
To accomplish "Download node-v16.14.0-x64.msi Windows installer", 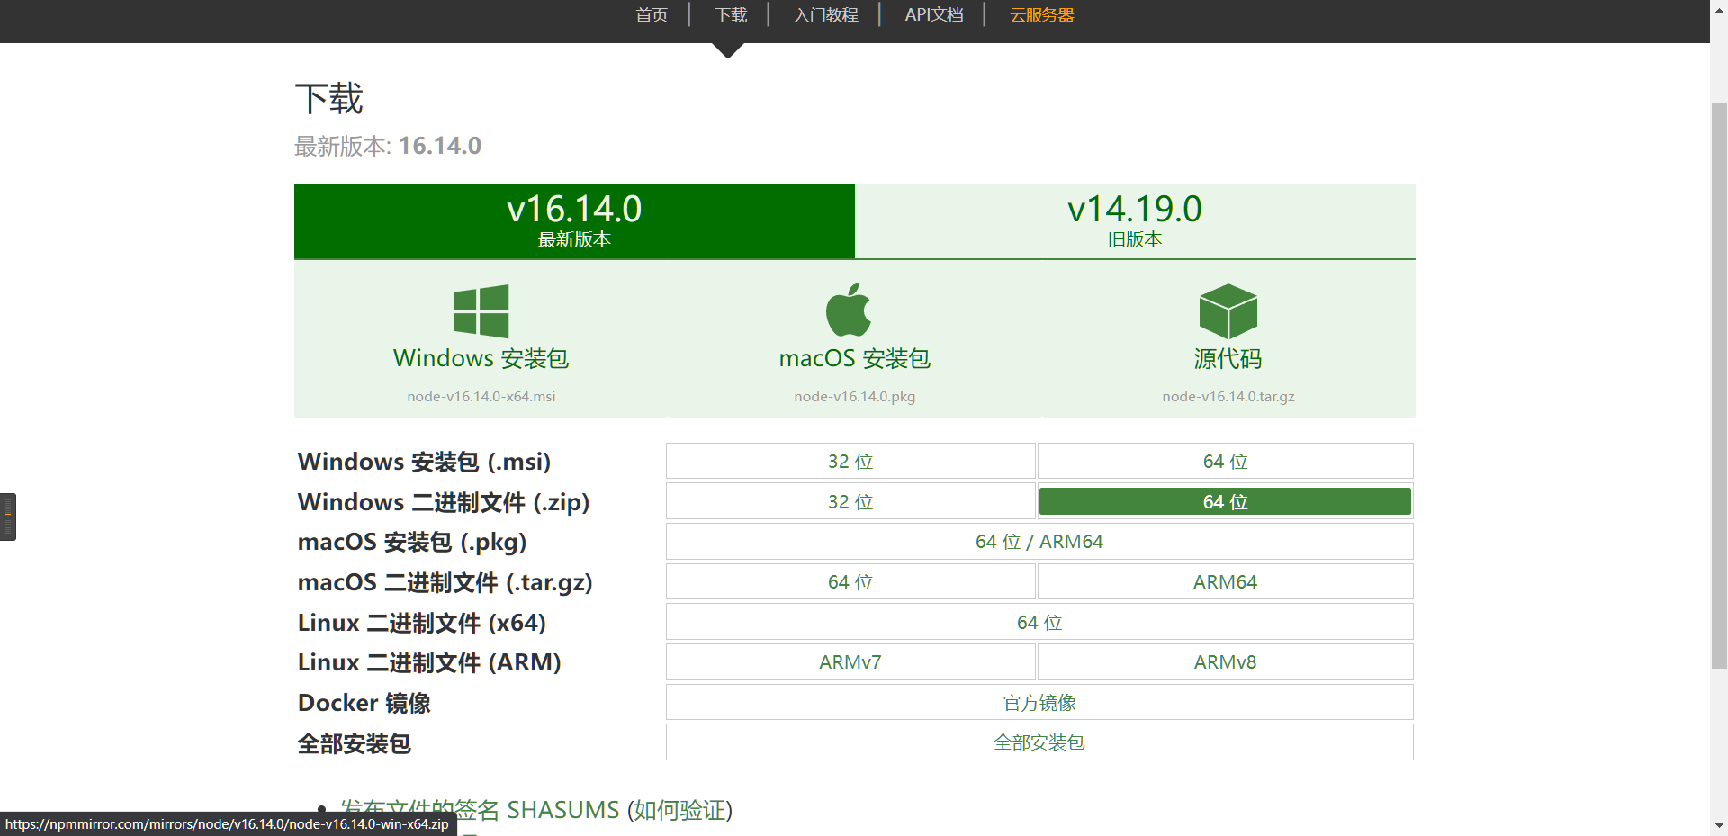I will (x=481, y=396).
